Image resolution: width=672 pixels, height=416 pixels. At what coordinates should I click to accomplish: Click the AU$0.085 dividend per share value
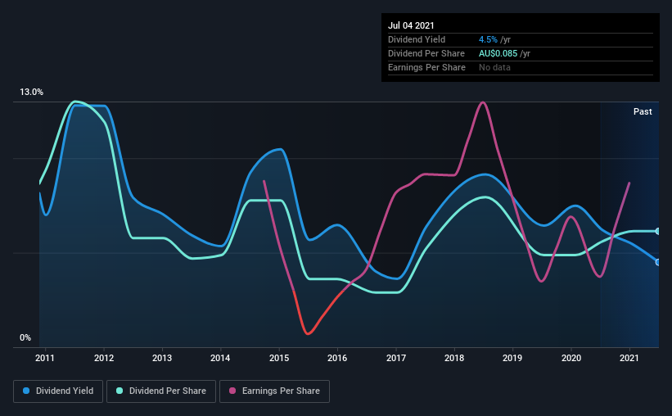point(498,53)
